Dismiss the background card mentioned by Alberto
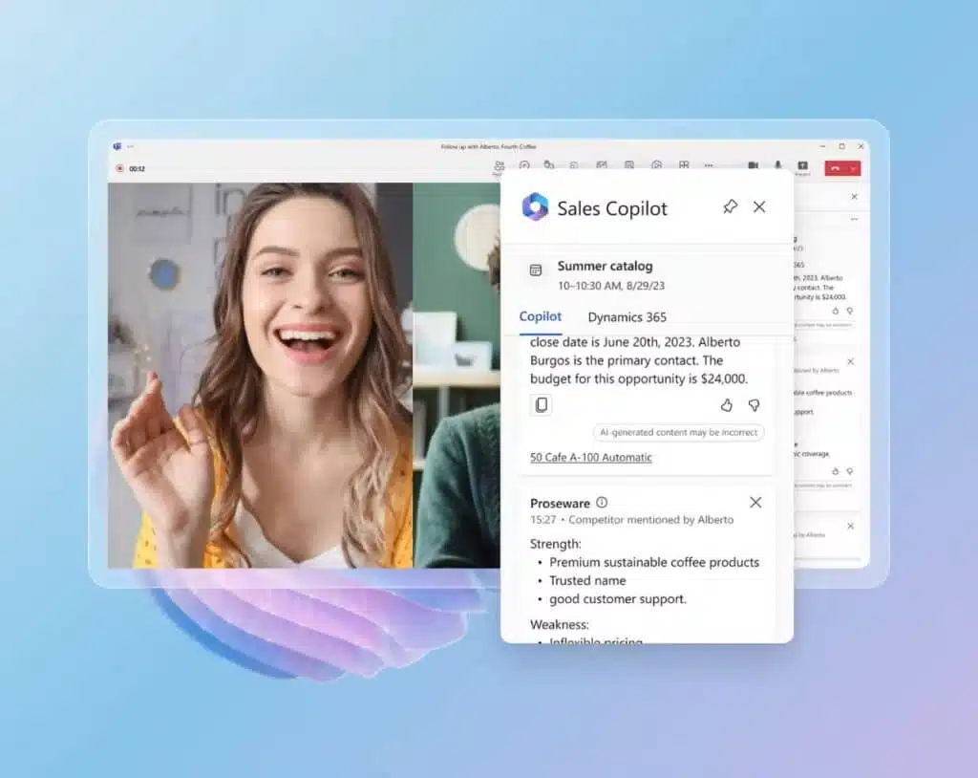The width and height of the screenshot is (978, 778). pos(851,361)
